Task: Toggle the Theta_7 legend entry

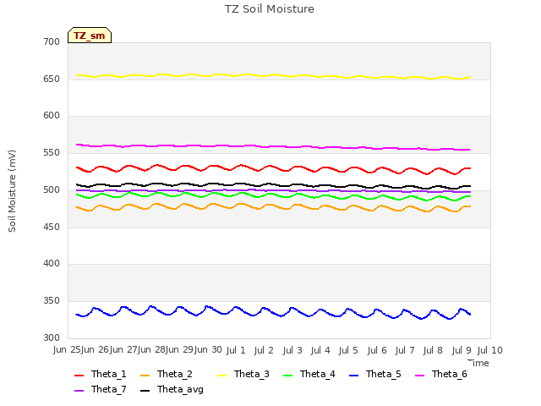Action: 101,389
